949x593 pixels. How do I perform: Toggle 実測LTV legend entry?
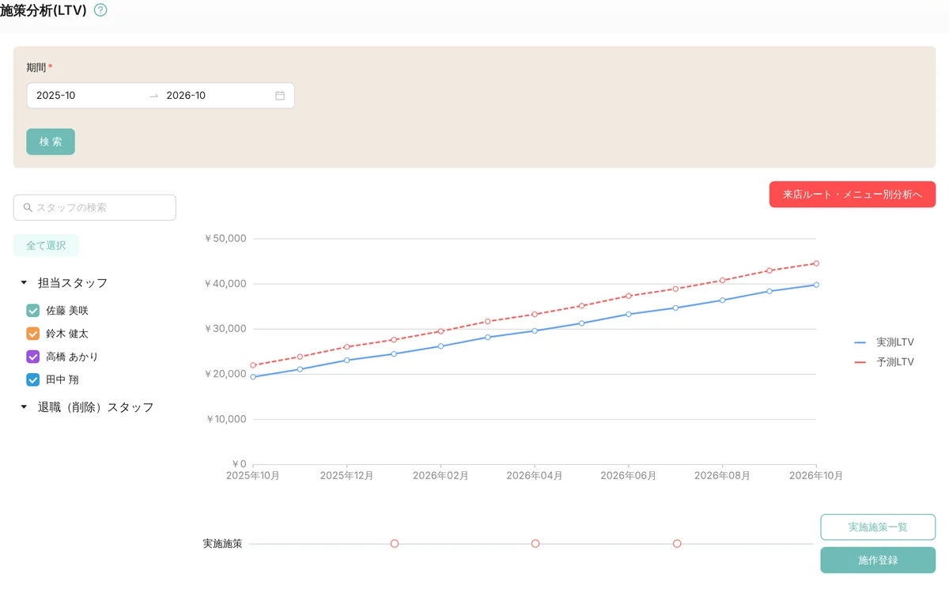click(x=884, y=342)
